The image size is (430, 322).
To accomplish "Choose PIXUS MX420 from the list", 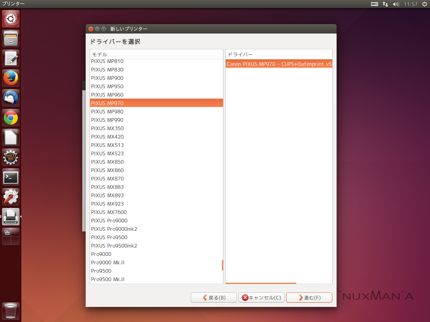I will (x=157, y=137).
